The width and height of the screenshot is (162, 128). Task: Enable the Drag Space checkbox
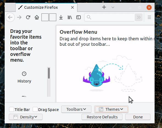point(35,109)
